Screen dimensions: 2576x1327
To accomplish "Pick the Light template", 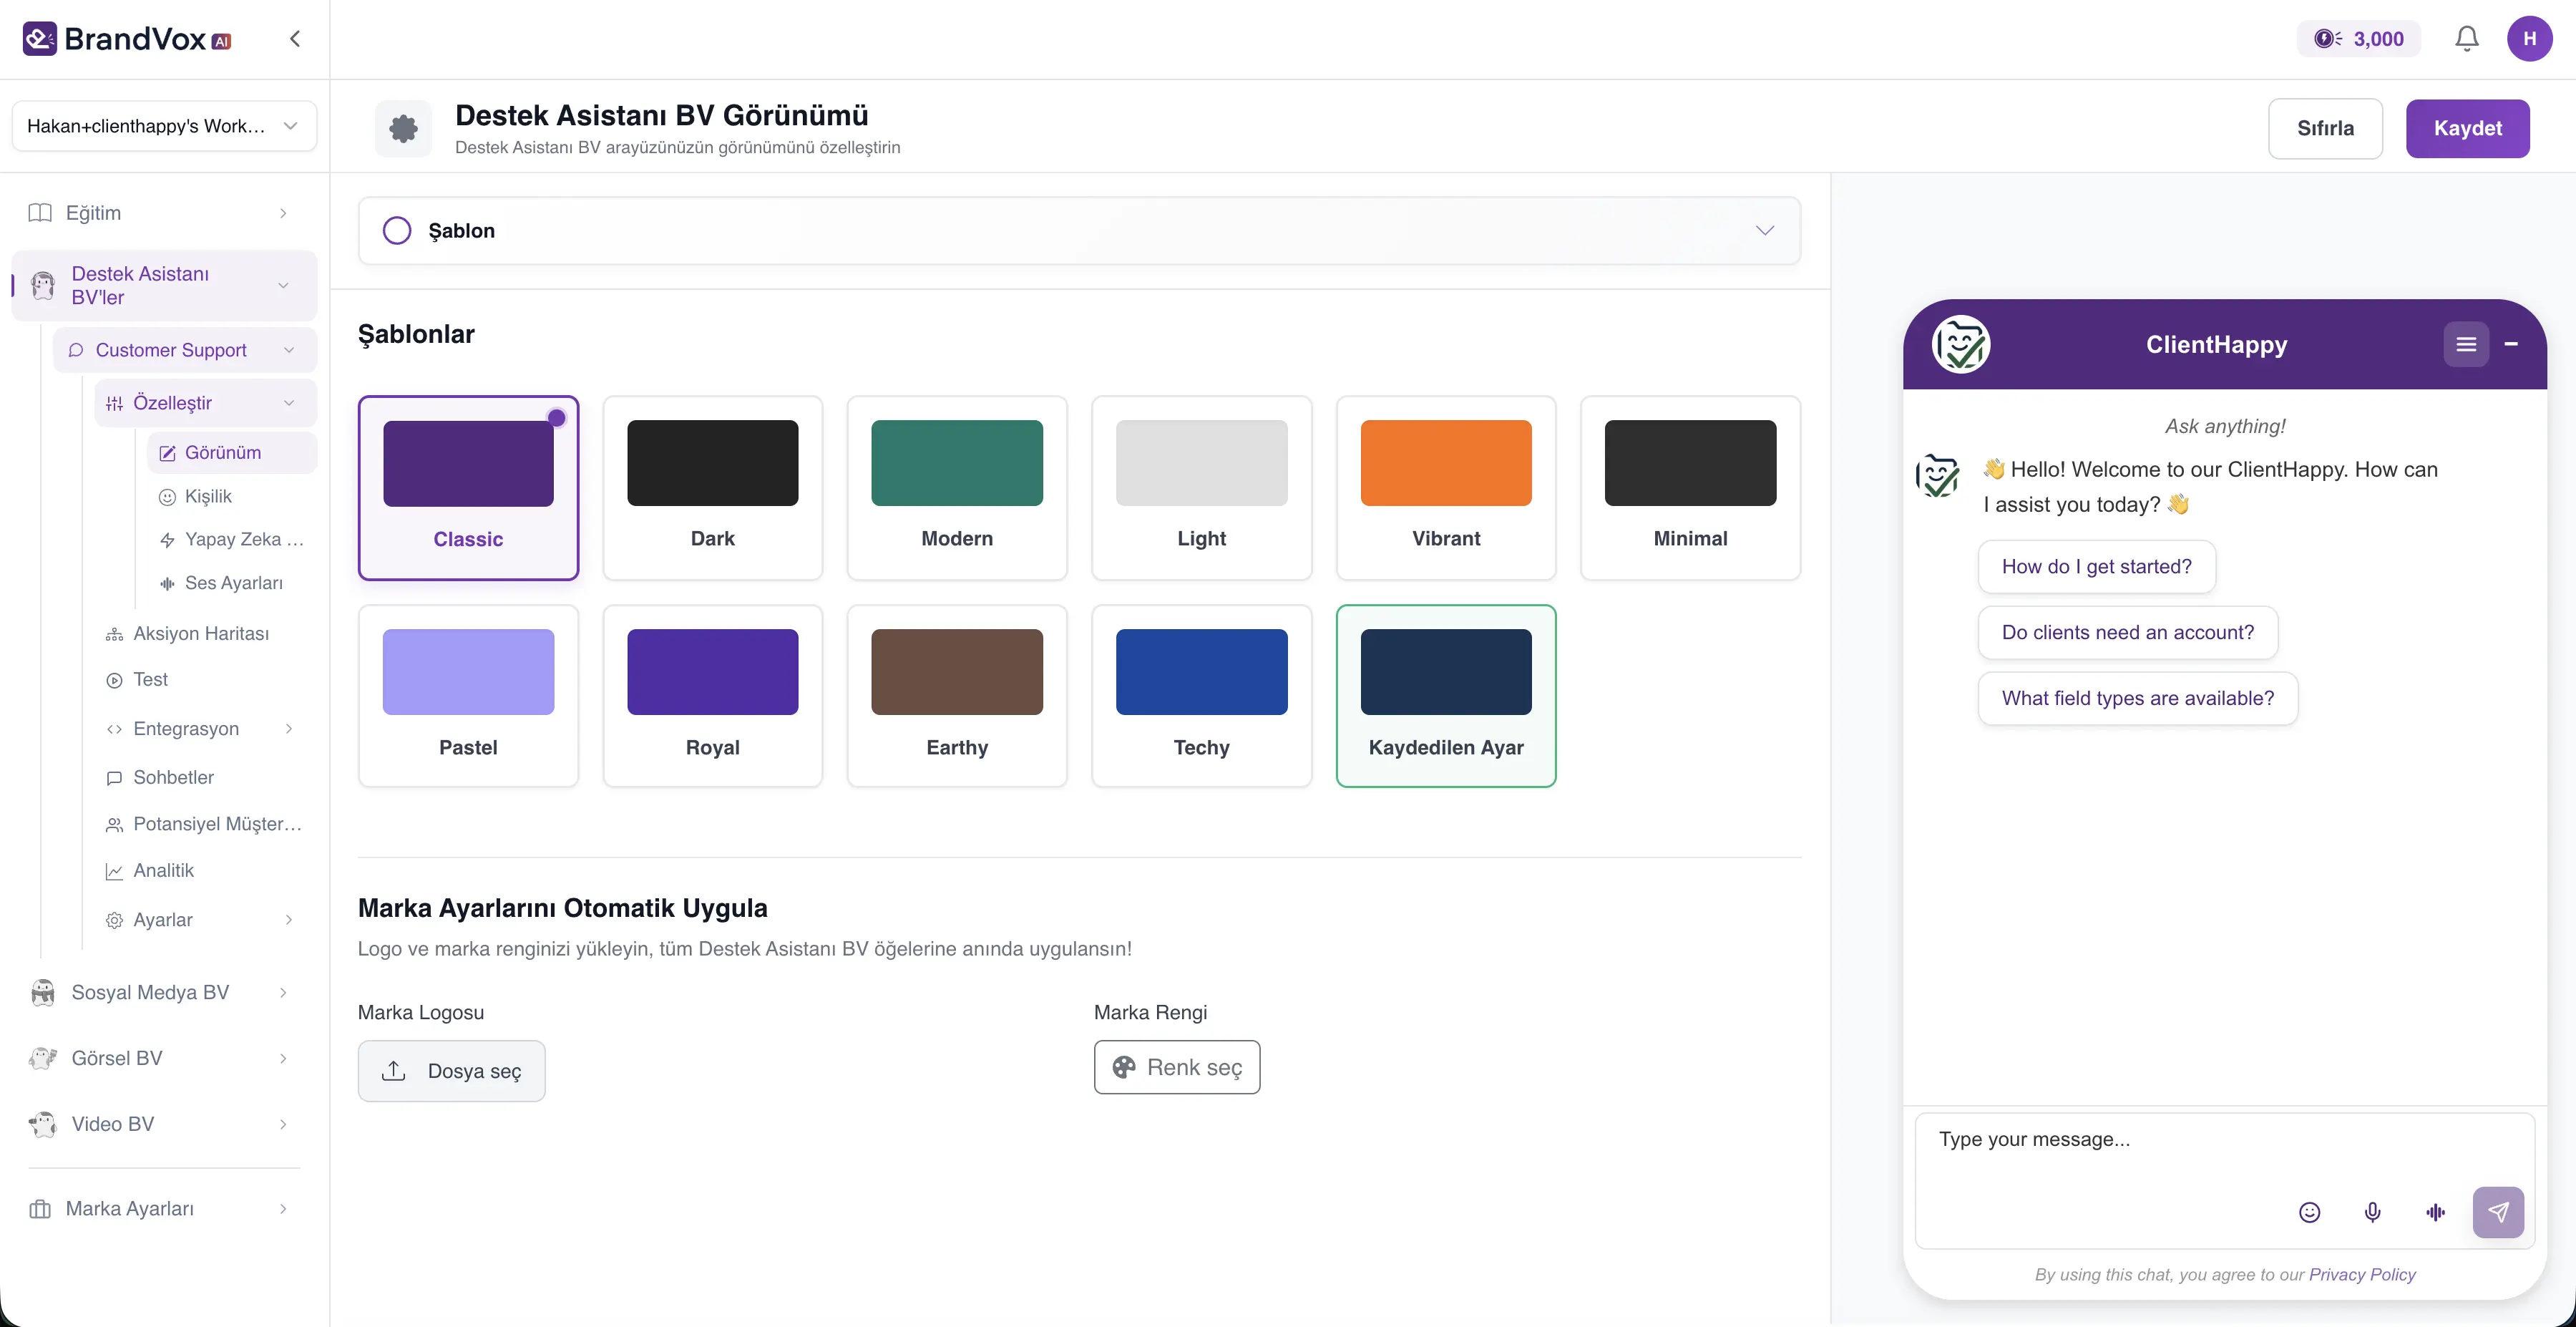I will coord(1202,488).
